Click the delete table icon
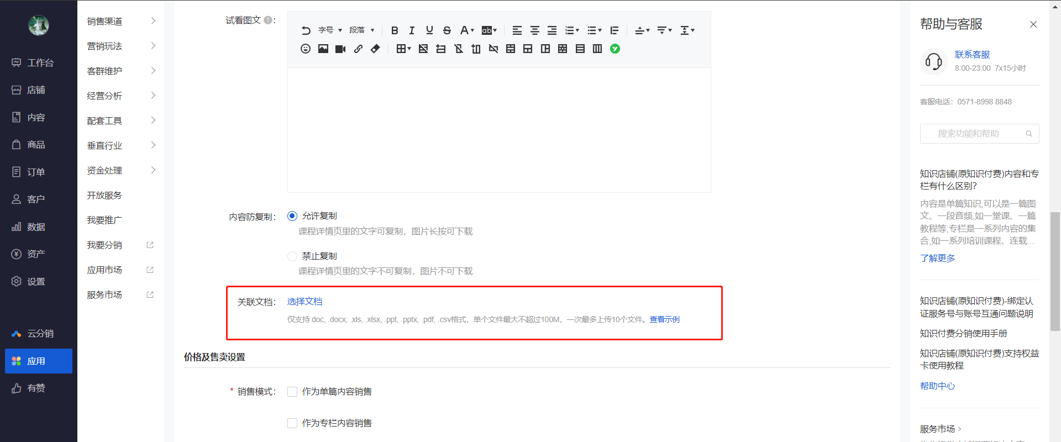This screenshot has width=1061, height=442. 423,49
